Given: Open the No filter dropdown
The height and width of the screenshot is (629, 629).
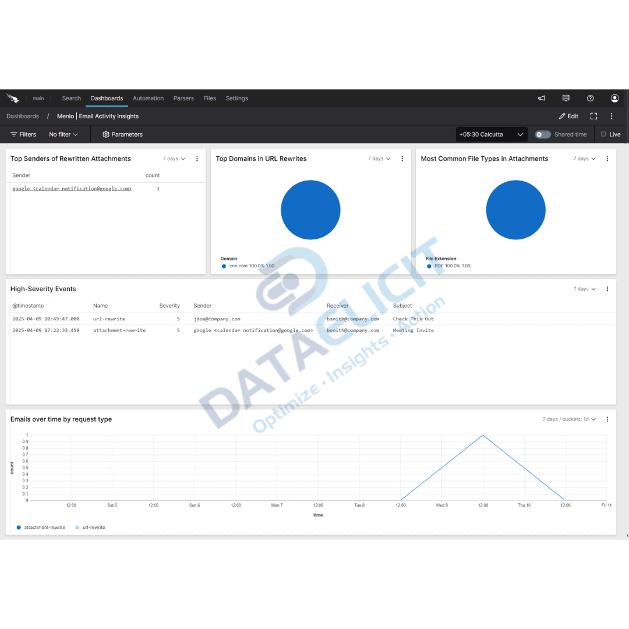Looking at the screenshot, I should (x=63, y=134).
